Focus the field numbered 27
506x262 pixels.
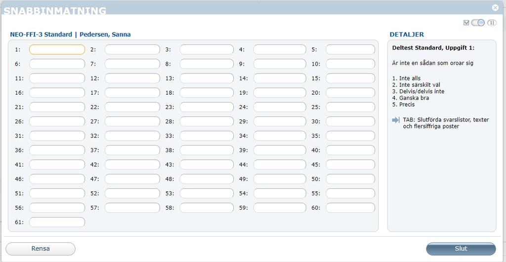click(x=132, y=121)
